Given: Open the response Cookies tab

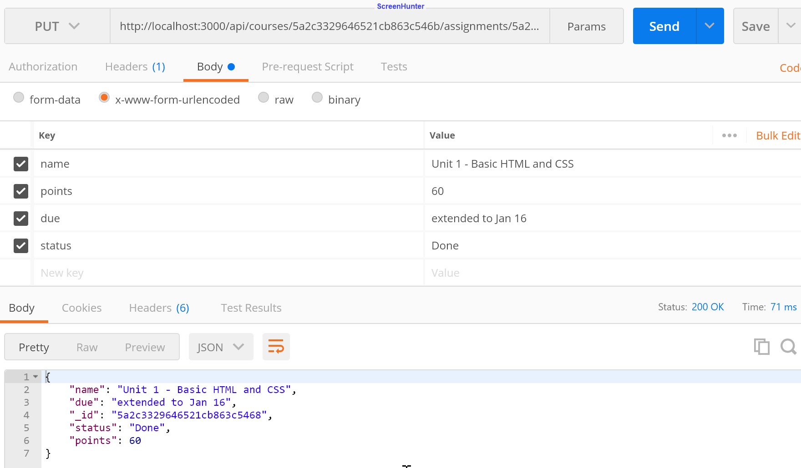Looking at the screenshot, I should (82, 308).
